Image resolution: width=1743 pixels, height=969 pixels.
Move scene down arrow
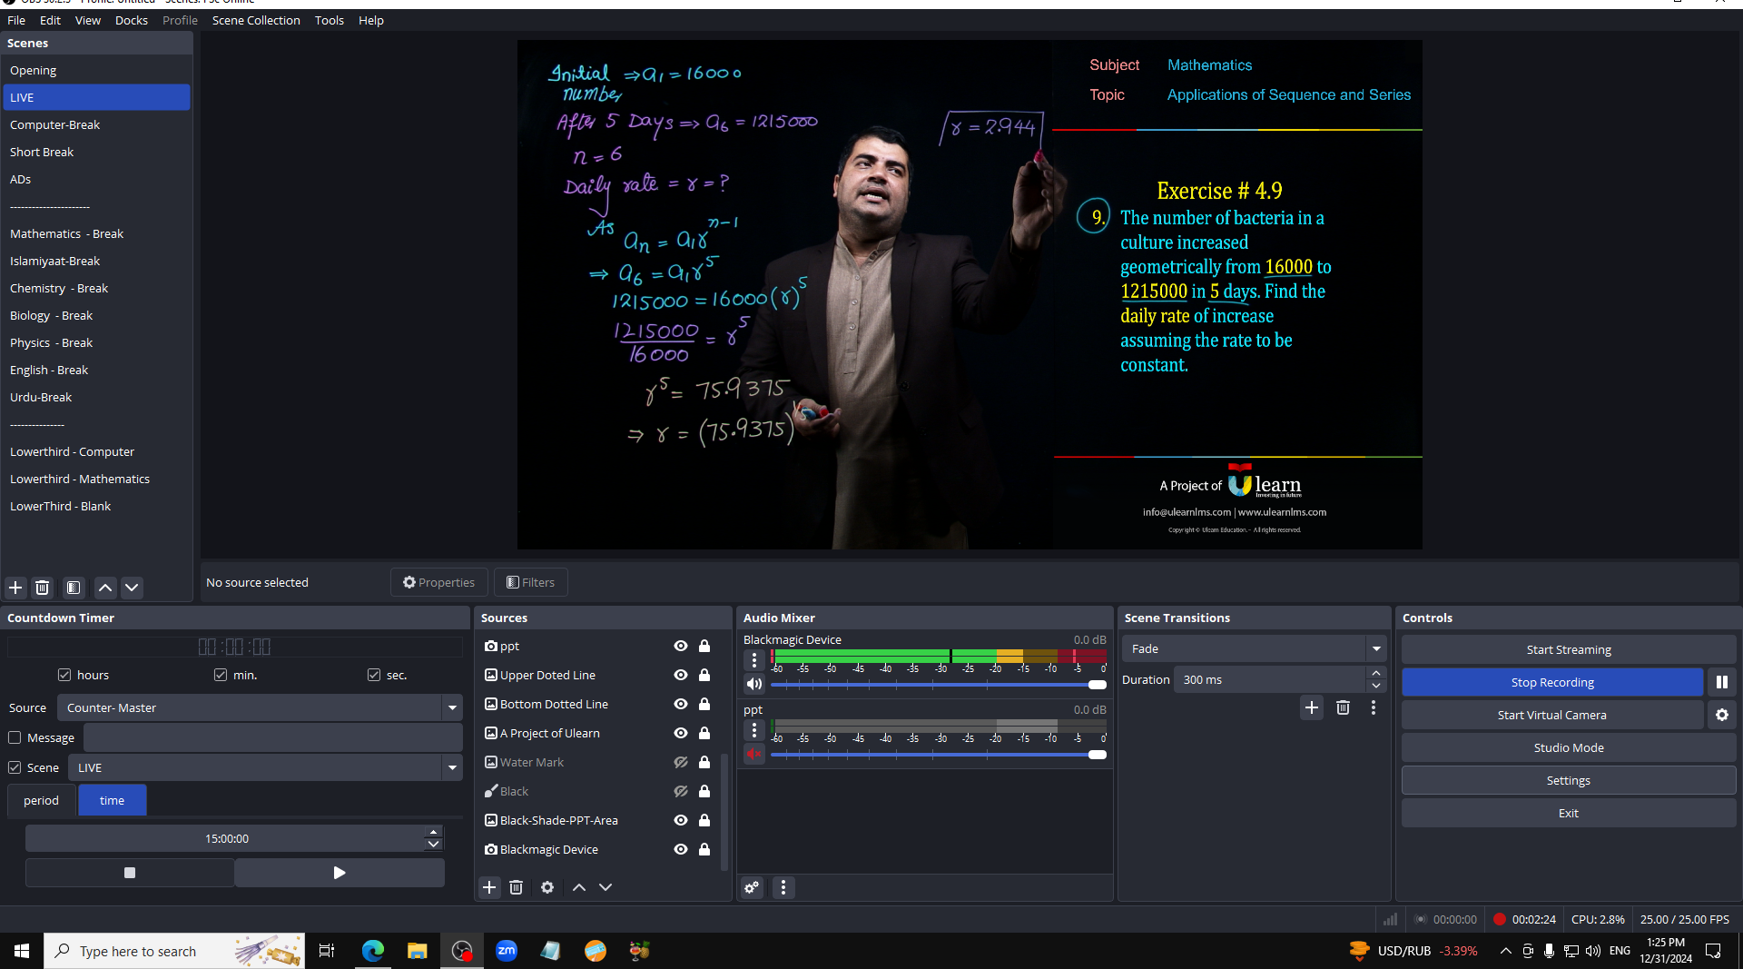pyautogui.click(x=132, y=588)
